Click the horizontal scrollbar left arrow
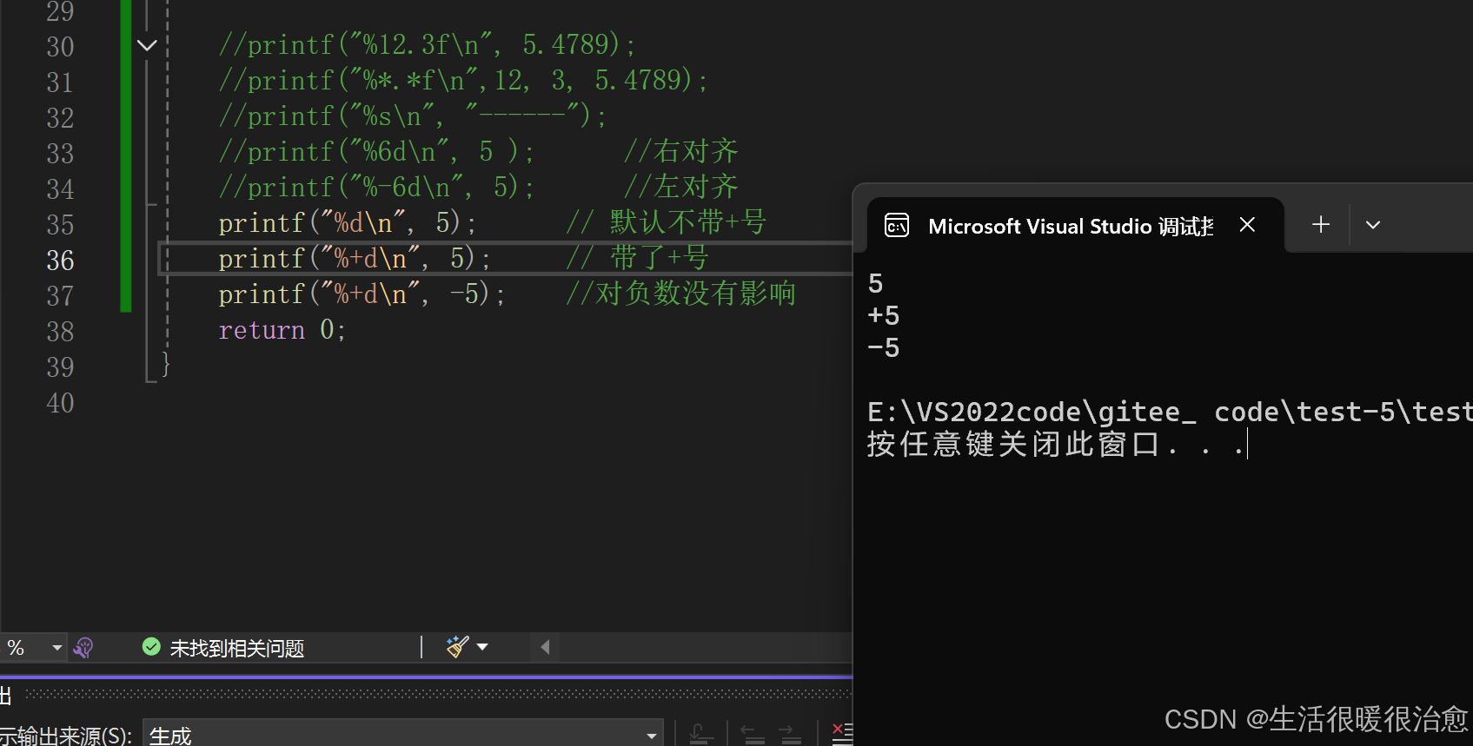Screen dimensions: 1473x746 (x=545, y=647)
